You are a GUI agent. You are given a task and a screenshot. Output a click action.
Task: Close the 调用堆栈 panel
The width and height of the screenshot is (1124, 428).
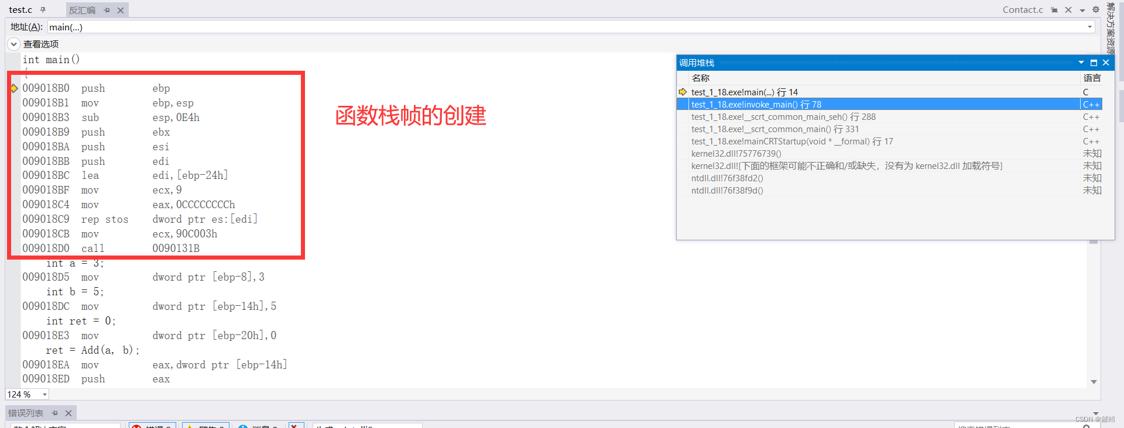pyautogui.click(x=1106, y=63)
